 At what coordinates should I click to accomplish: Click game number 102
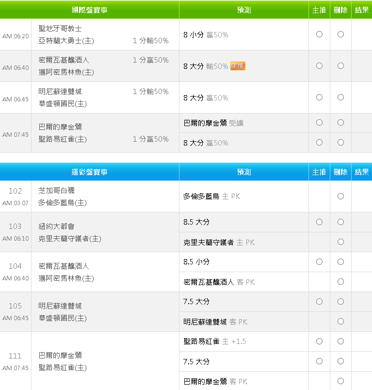15,191
